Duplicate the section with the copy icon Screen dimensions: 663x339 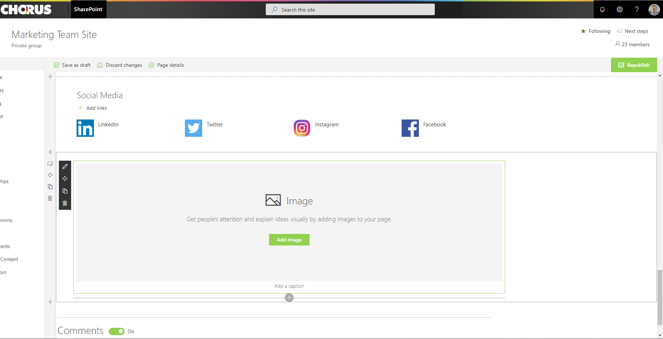click(x=50, y=187)
